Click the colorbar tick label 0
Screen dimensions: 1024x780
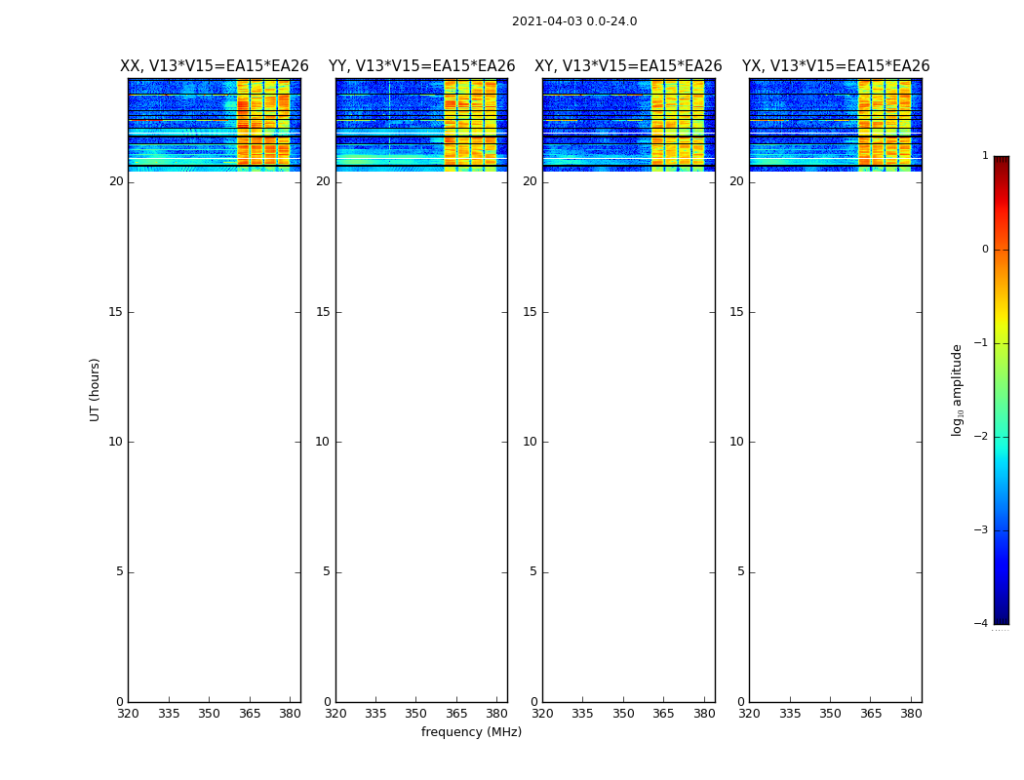click(x=984, y=250)
